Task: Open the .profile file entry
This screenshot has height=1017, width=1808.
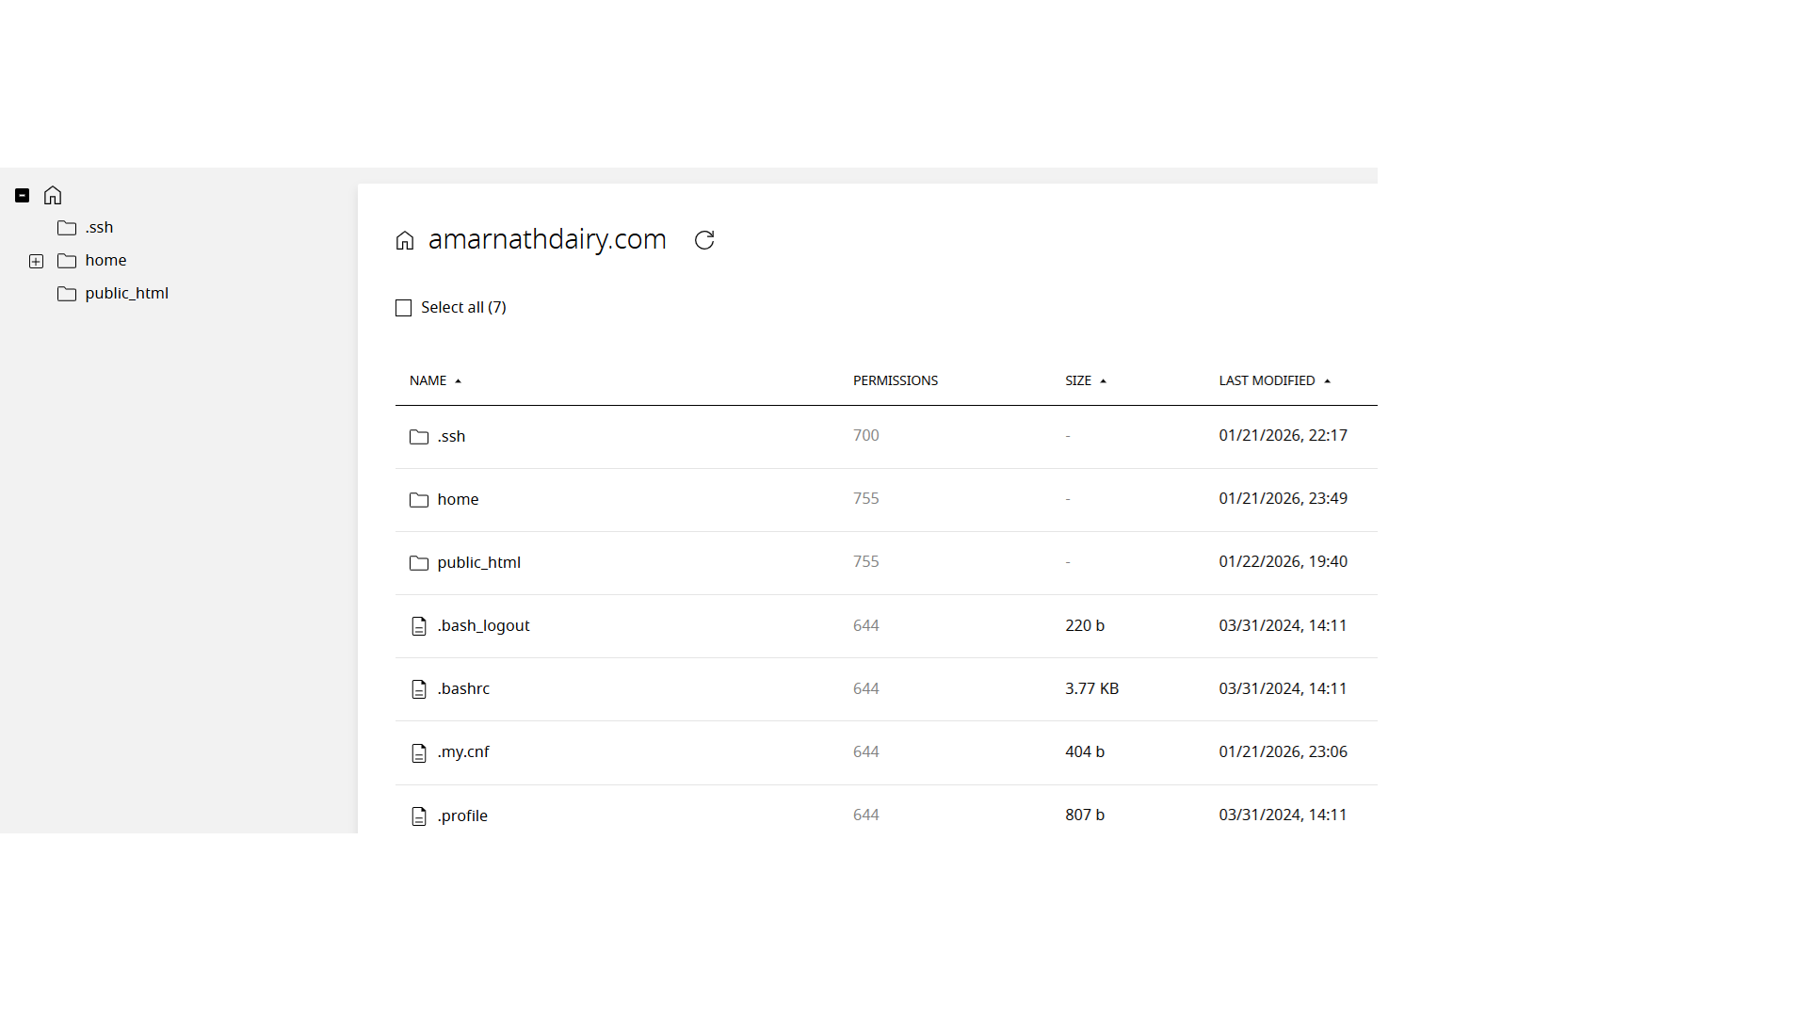Action: 462,815
